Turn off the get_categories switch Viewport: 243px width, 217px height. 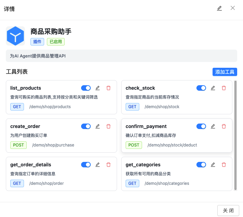tap(201, 165)
